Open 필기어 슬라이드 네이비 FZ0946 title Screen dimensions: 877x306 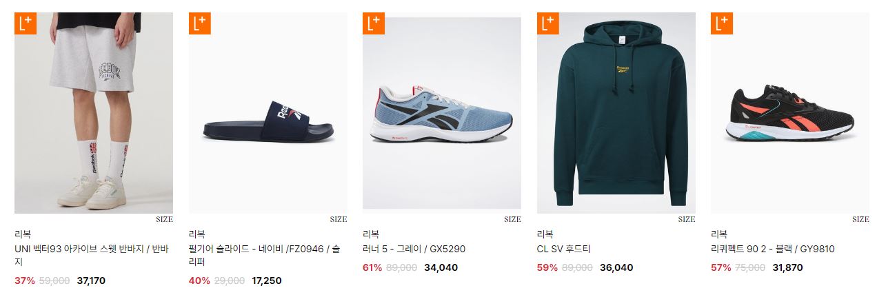click(x=265, y=255)
